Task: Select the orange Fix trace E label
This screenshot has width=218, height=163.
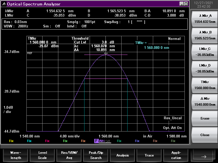Action: 83,141
